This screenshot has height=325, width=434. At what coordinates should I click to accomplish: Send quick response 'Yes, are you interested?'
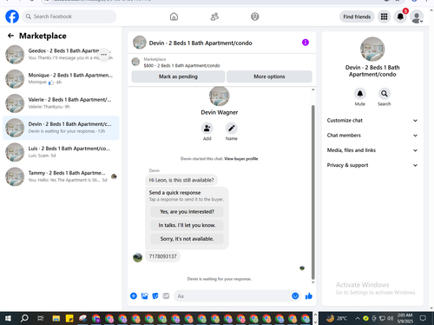(187, 212)
